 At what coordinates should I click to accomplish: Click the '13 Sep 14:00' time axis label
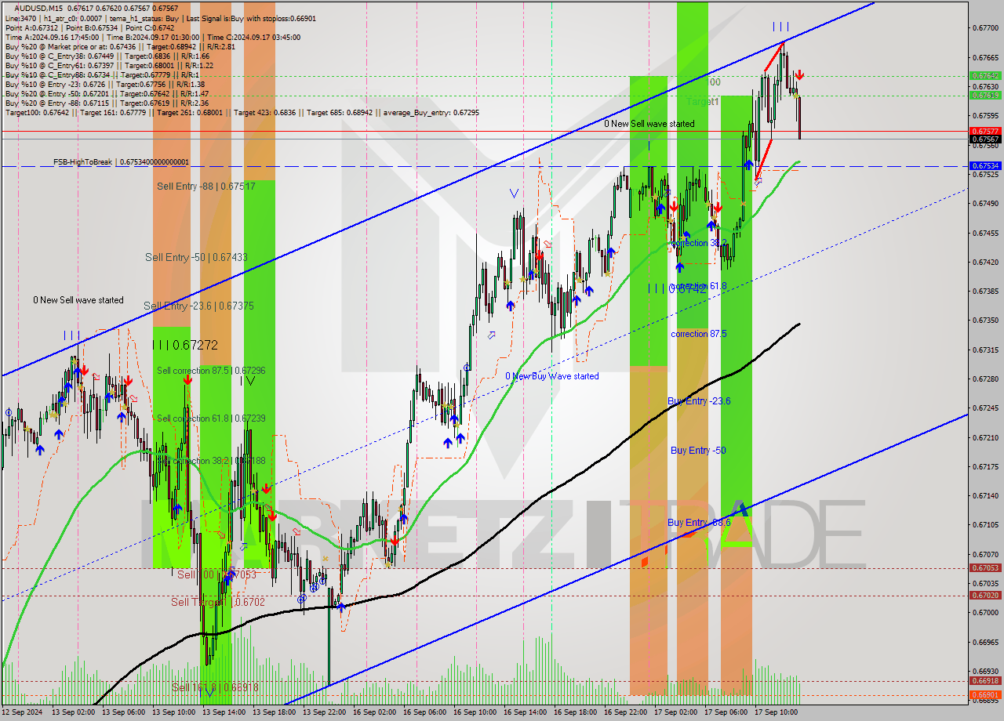224,713
